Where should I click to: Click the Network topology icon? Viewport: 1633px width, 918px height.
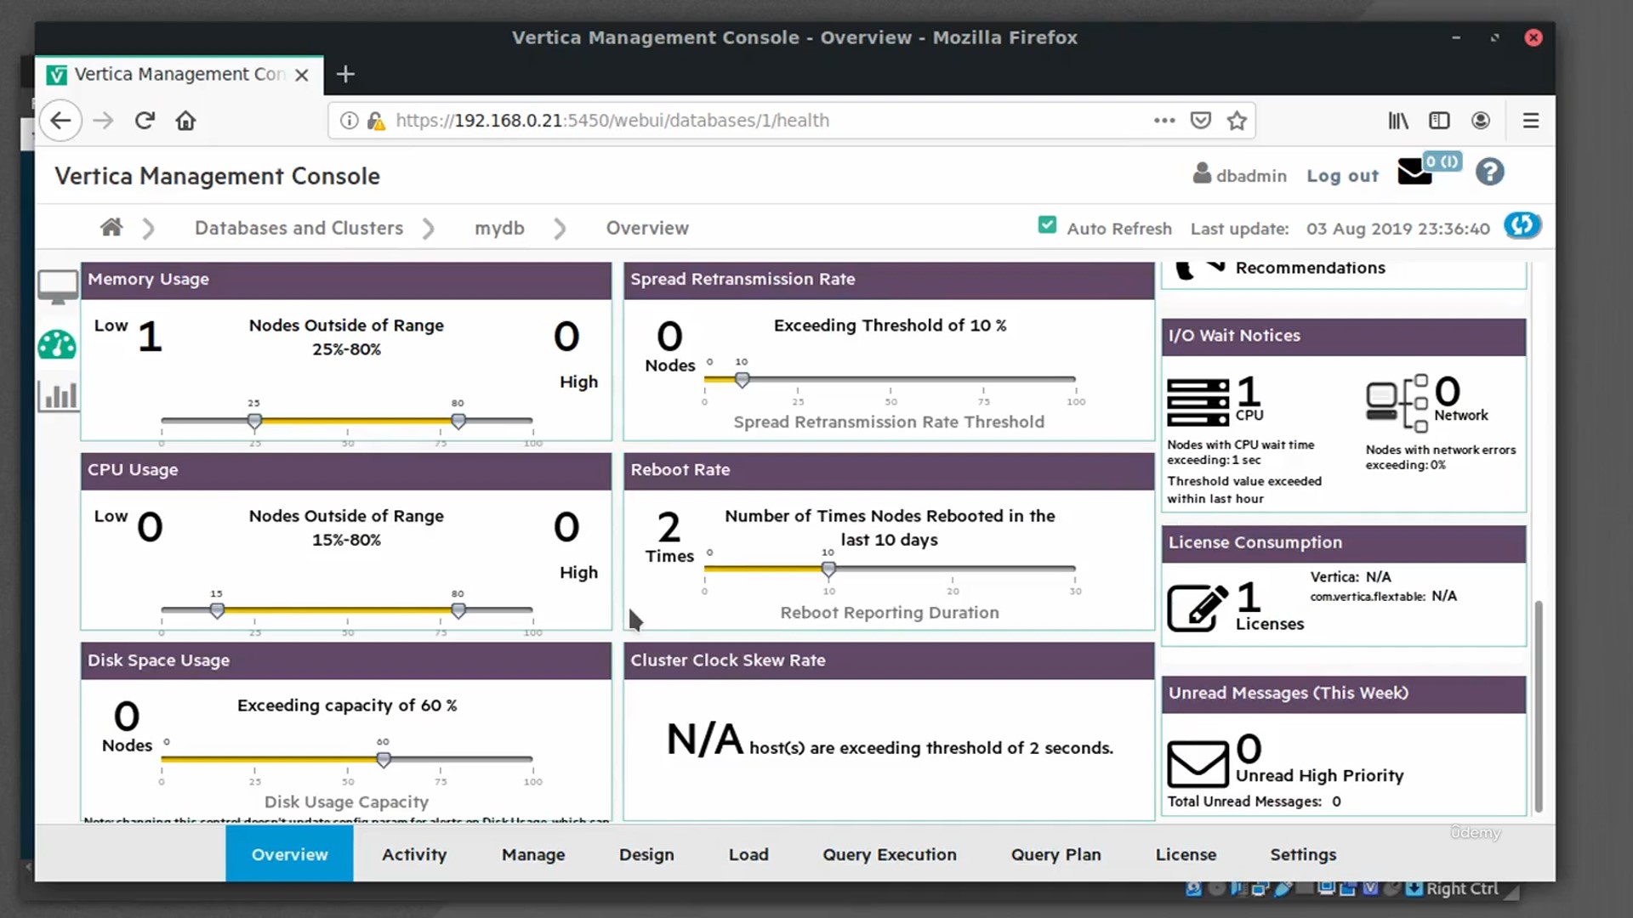1397,402
